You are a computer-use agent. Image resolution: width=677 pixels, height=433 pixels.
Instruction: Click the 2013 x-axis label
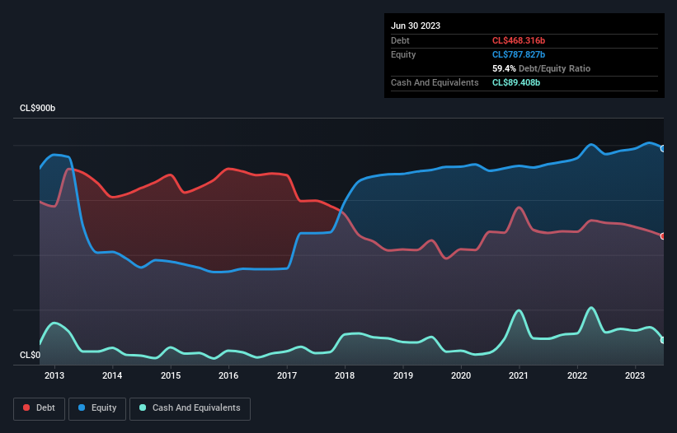pos(54,375)
